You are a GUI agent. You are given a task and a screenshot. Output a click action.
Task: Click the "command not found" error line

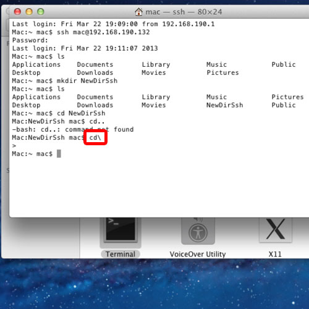coord(73,129)
